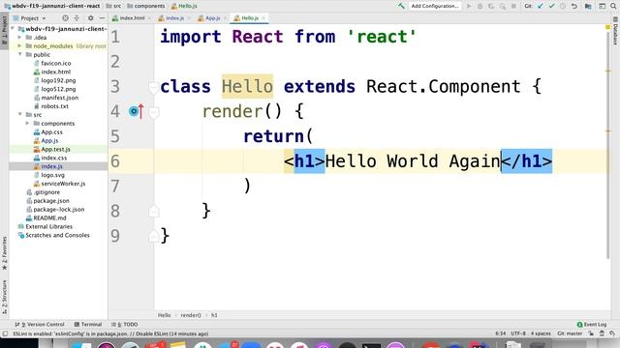Screen dimensions: 620x348
Task: Collapse the public folder
Action: click(x=19, y=55)
